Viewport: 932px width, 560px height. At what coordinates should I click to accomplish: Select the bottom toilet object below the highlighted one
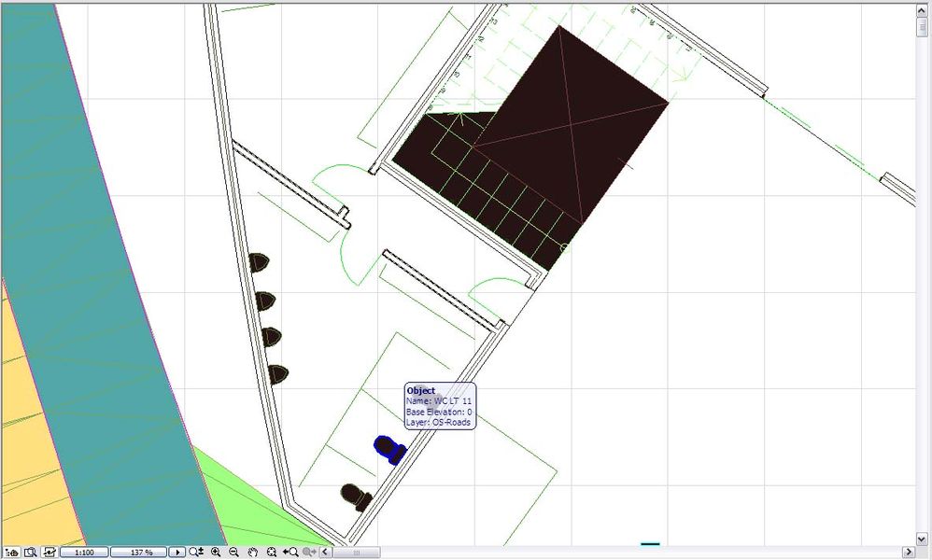click(x=356, y=497)
